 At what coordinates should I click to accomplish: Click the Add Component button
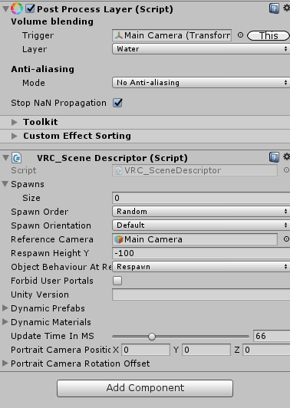[x=145, y=388]
